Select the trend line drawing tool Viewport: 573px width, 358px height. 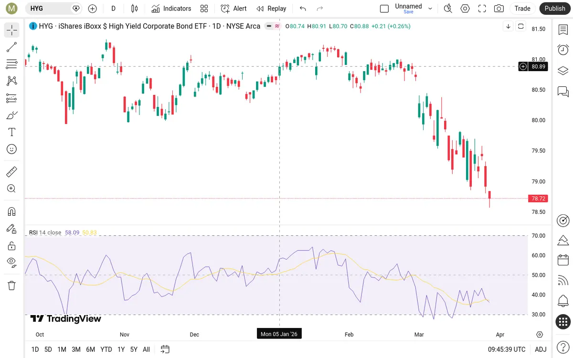[12, 47]
